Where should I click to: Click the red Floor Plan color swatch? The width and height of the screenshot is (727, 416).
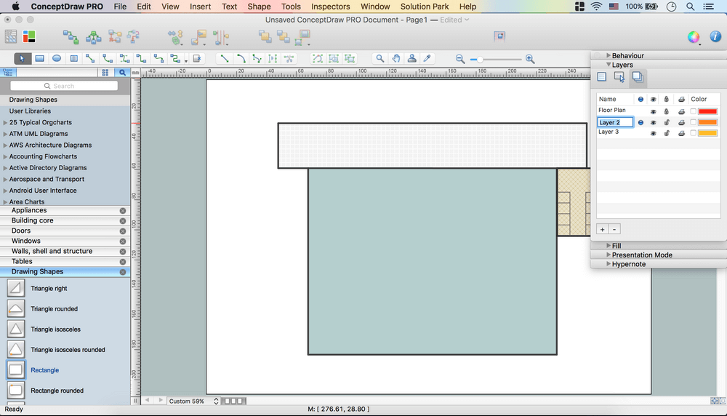[x=707, y=111]
